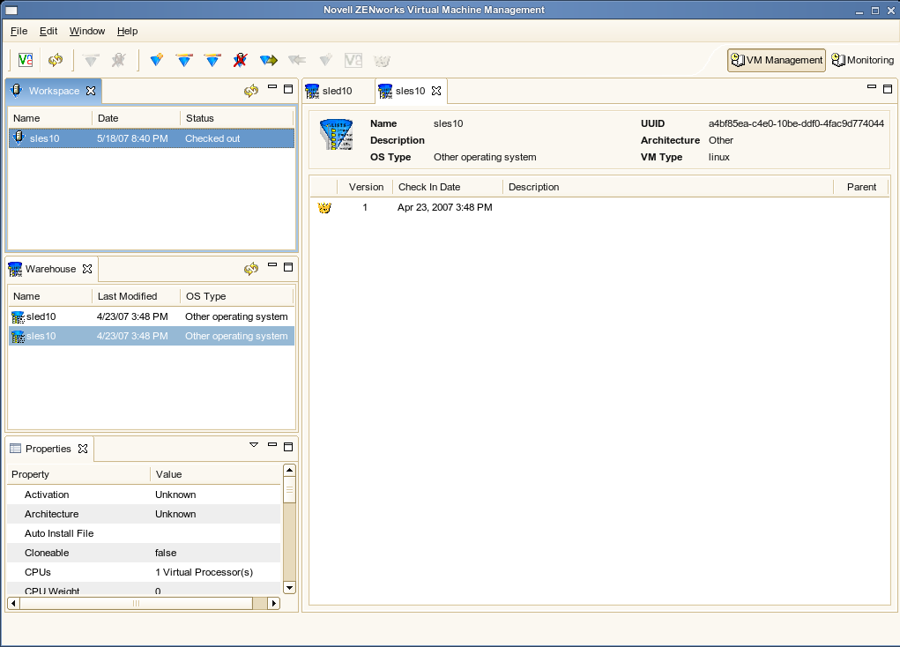This screenshot has height=647, width=900.
Task: Refresh the Workspace panel
Action: [x=251, y=91]
